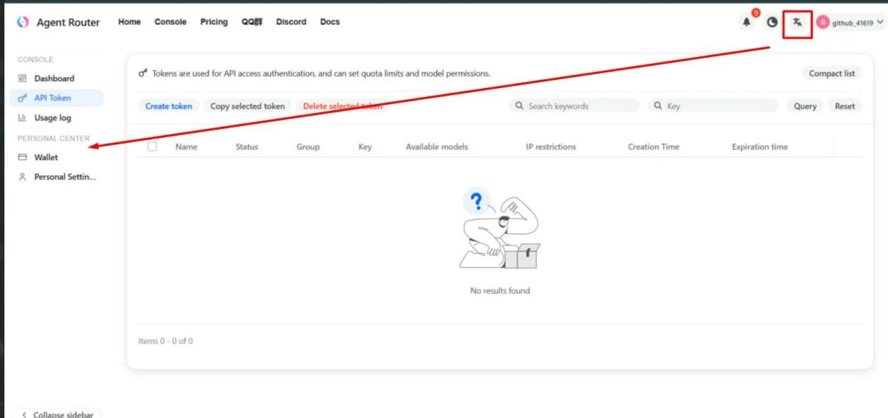The height and width of the screenshot is (418, 888).
Task: Click the Dashboard grid icon in sidebar
Action: pyautogui.click(x=22, y=78)
